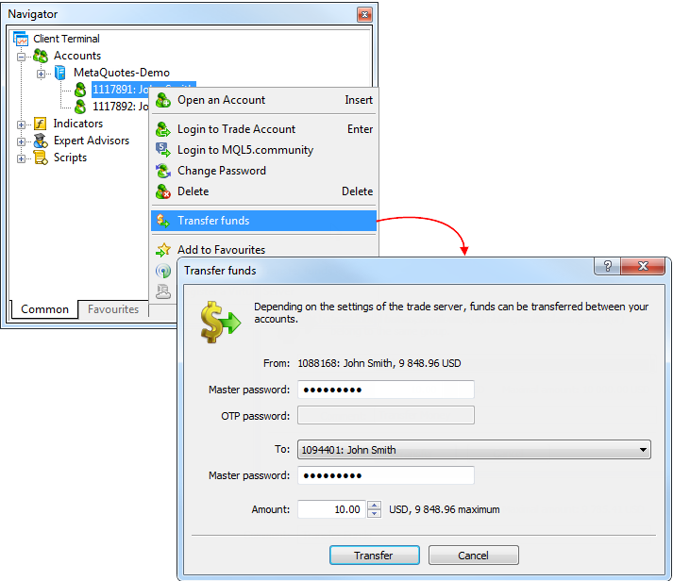Close the Navigator panel

pyautogui.click(x=364, y=14)
